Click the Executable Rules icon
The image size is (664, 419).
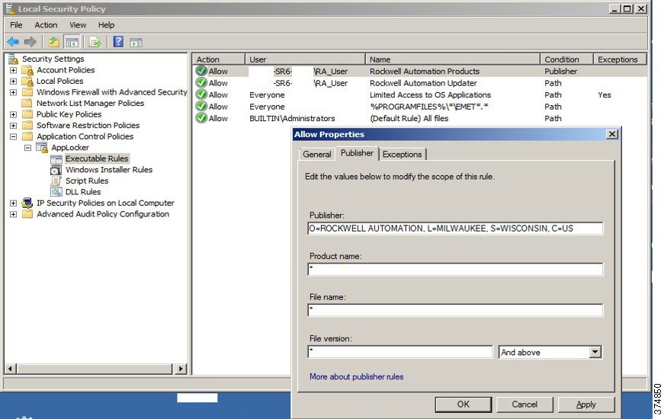(x=56, y=159)
